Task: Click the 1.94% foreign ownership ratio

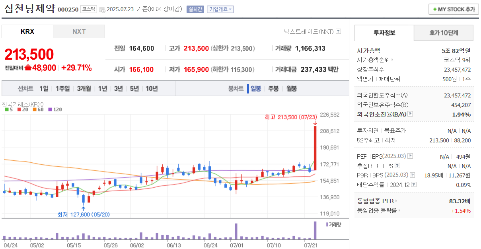Action: 462,114
